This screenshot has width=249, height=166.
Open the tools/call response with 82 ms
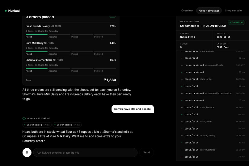(x=213, y=58)
